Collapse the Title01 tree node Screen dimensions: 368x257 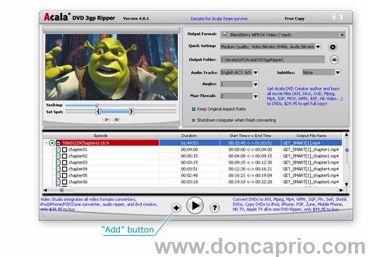pyautogui.click(x=46, y=143)
